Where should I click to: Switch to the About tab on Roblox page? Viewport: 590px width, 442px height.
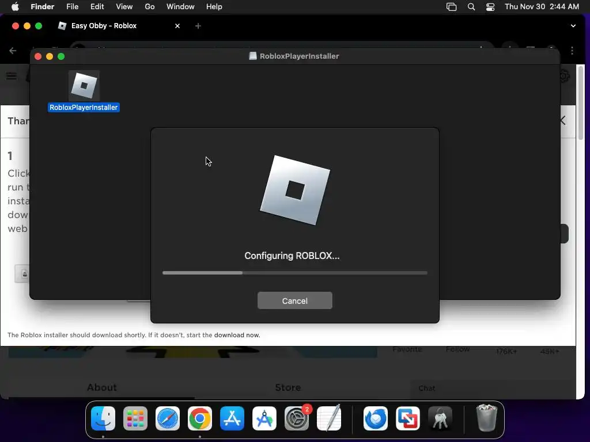coord(101,387)
